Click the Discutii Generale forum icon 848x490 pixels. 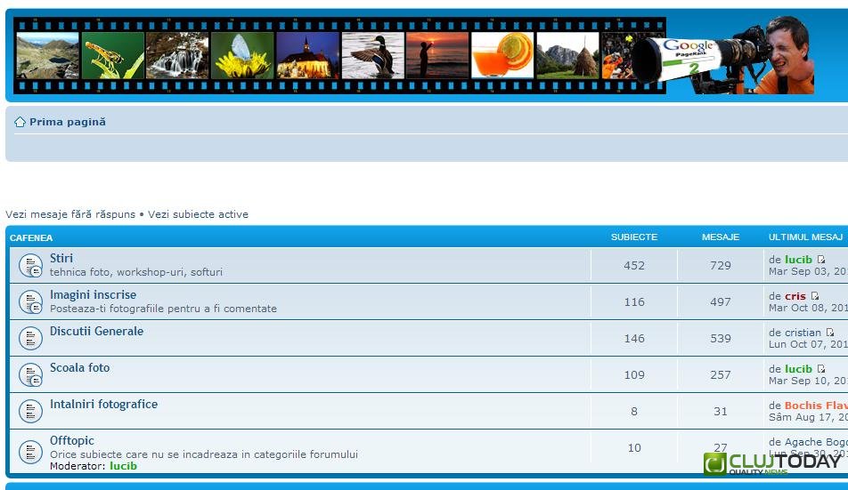tap(31, 338)
